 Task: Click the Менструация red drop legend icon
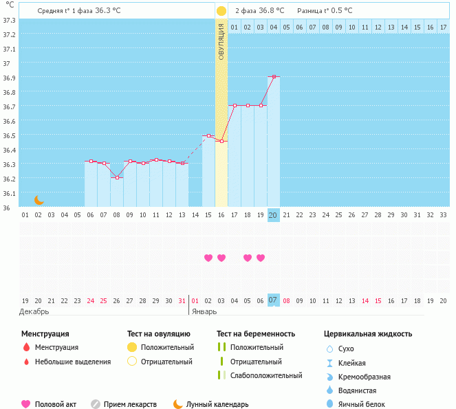point(27,348)
